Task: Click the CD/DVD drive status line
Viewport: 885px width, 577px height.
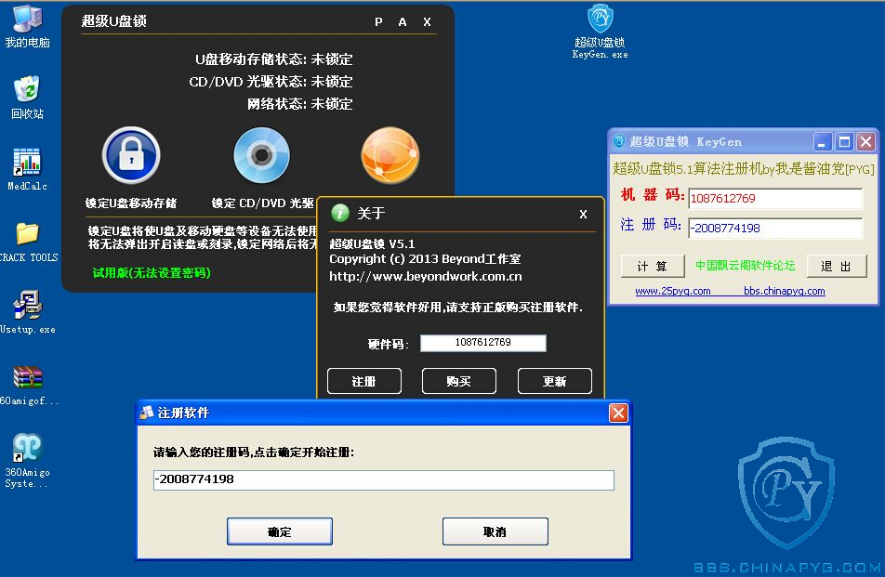Action: point(271,82)
